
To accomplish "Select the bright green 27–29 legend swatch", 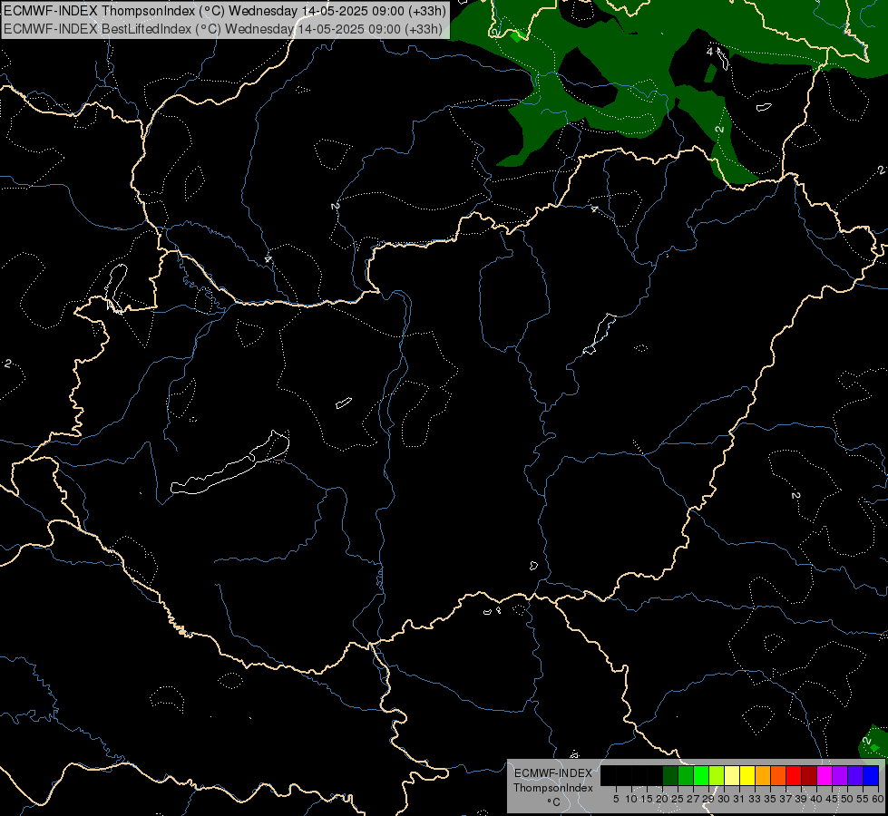I will [701, 775].
